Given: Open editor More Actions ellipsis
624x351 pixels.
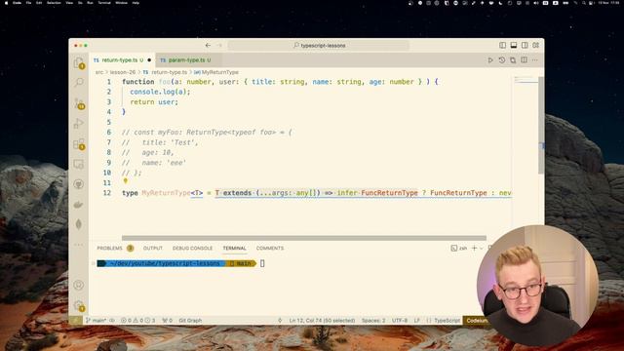Looking at the screenshot, I should 535,60.
